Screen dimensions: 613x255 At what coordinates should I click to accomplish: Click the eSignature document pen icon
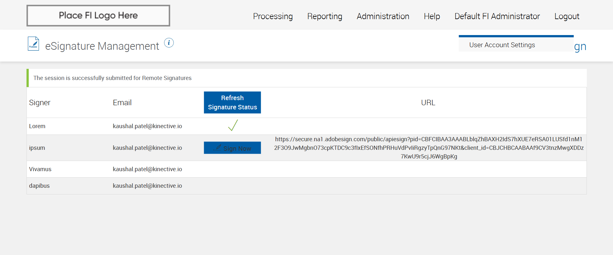pos(34,44)
